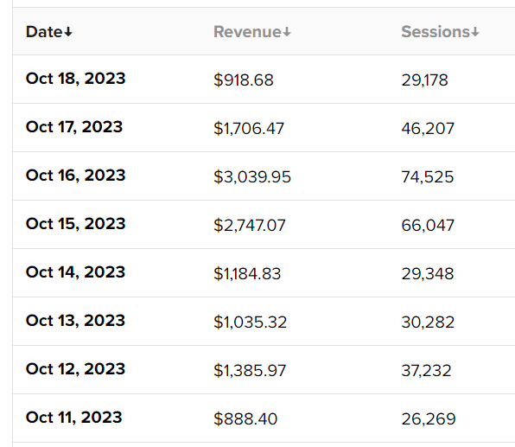Sort table by Sessions column header
Image resolution: width=515 pixels, height=447 pixels.
pos(440,32)
